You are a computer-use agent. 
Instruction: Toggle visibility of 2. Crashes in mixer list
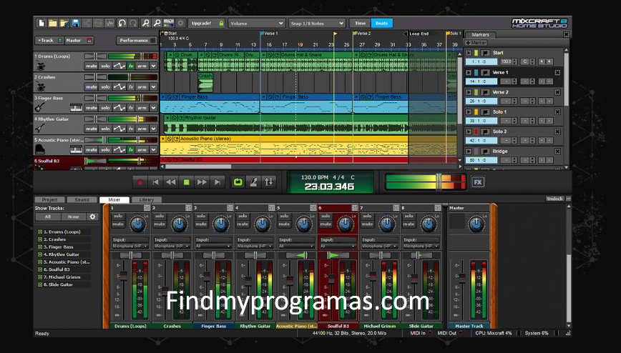pos(40,239)
